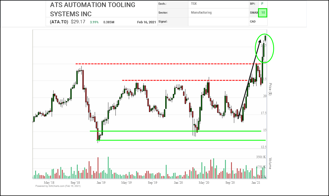Click the BPI 'P' indicator
The image size is (329, 196).
[262, 4]
